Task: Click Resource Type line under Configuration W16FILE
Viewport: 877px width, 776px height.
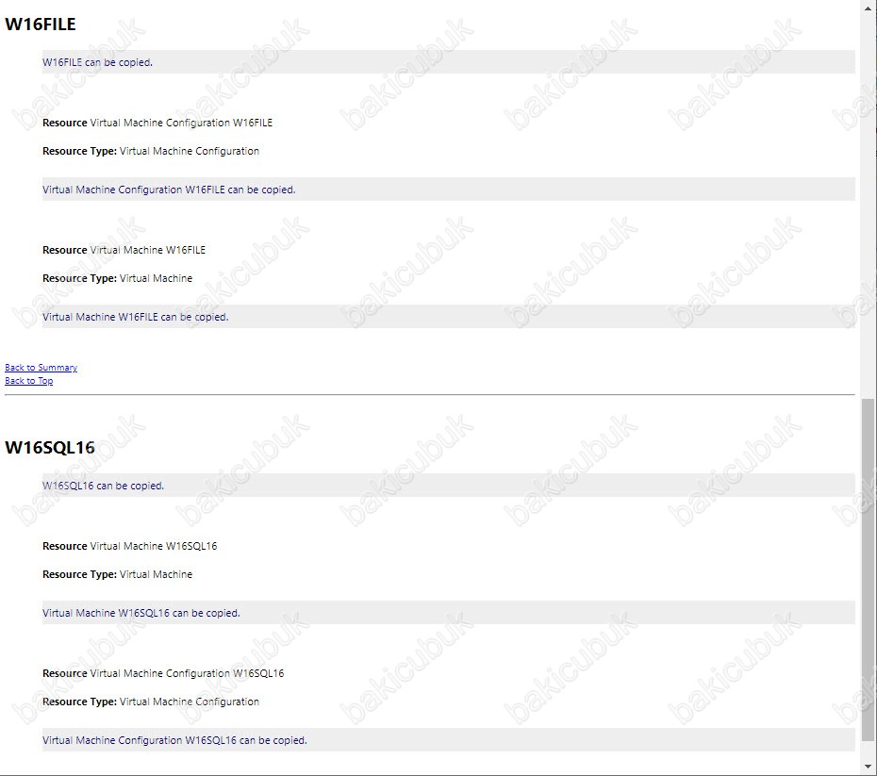Action: pos(151,151)
